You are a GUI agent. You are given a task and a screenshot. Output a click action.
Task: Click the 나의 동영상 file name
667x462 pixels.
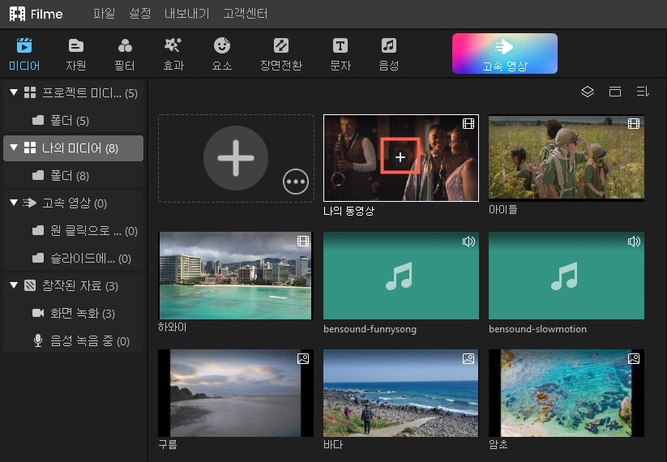point(348,211)
